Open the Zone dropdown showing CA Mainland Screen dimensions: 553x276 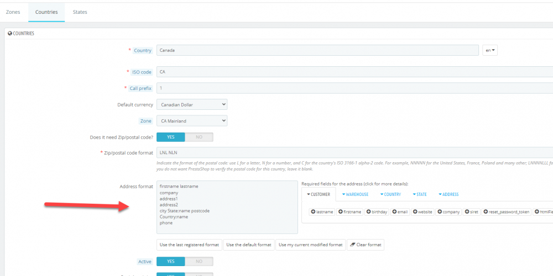(192, 121)
